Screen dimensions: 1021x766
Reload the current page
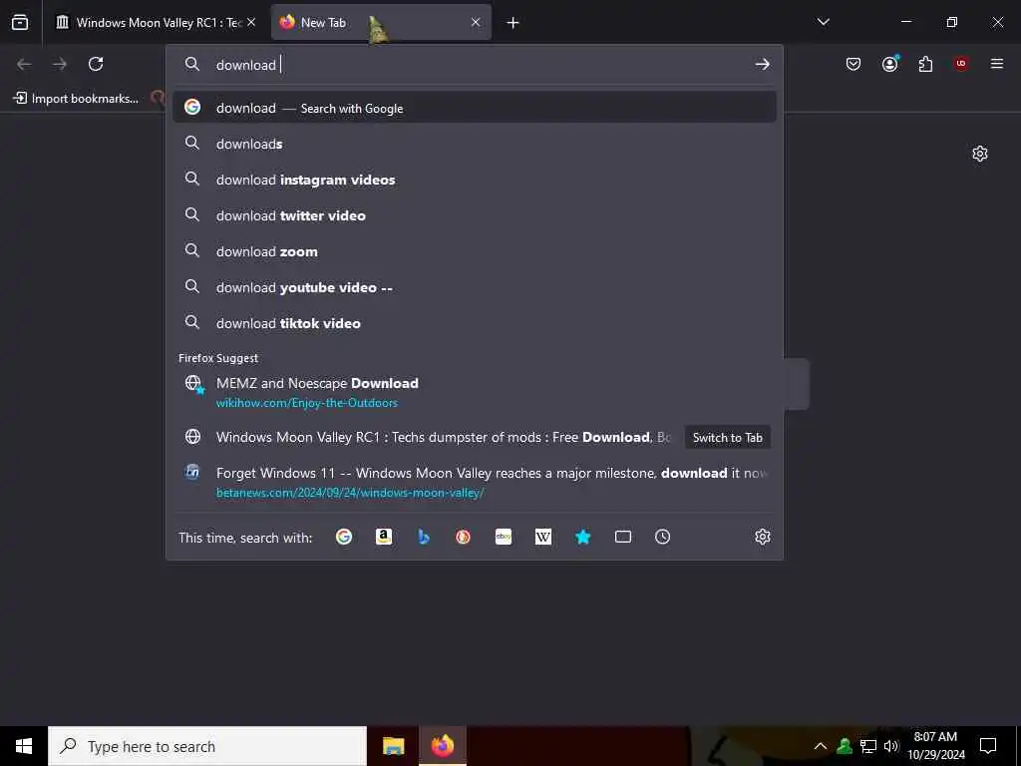96,64
